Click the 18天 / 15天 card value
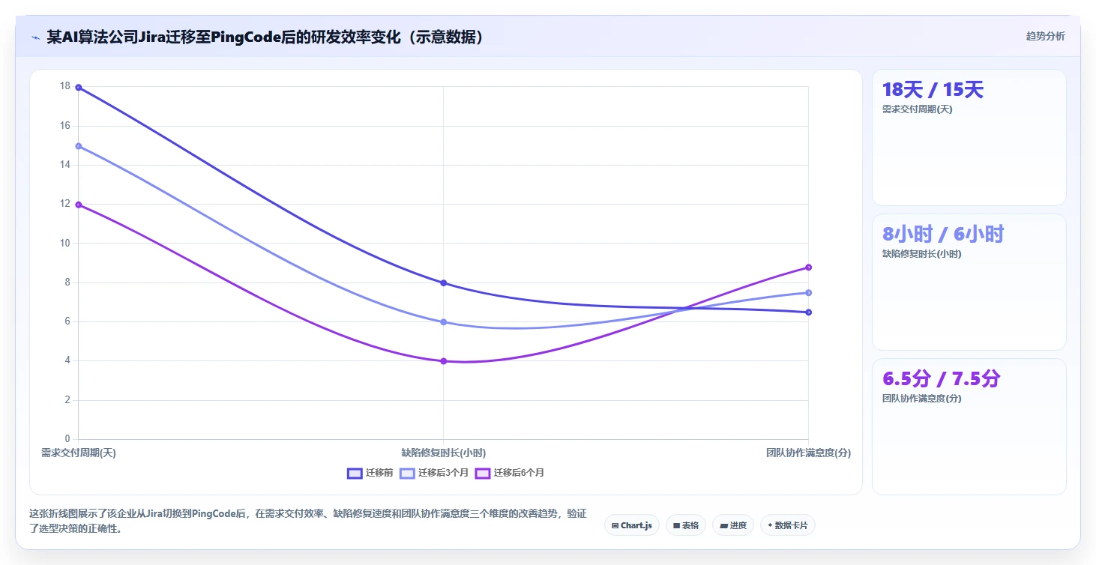The width and height of the screenshot is (1096, 565). coord(933,90)
